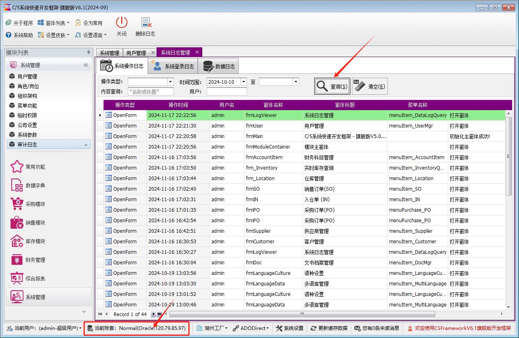519x338 pixels.
Task: Open the 数据字典 module icon
Action: pos(17,185)
